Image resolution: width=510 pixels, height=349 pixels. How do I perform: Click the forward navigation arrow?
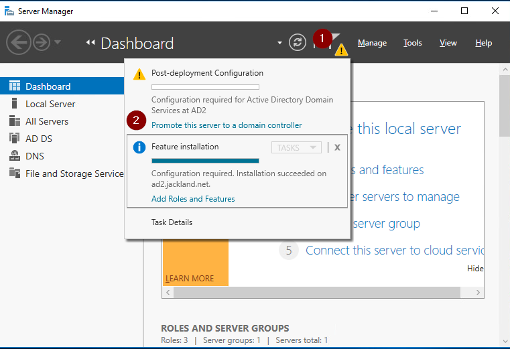pos(42,43)
